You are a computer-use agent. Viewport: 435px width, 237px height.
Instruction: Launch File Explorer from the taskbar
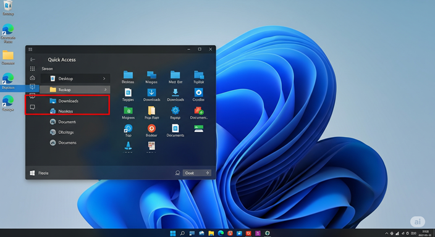pos(211,233)
